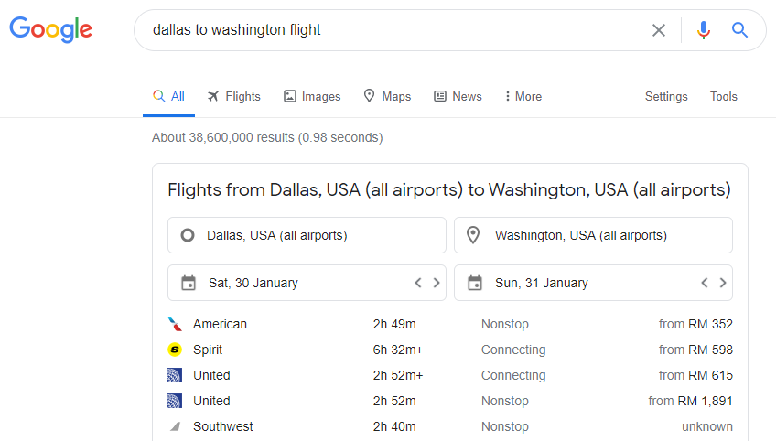Start voice search with microphone icon
The width and height of the screenshot is (776, 441).
[x=703, y=30]
